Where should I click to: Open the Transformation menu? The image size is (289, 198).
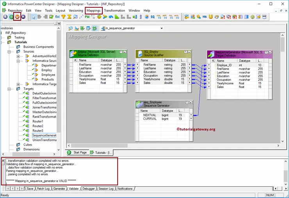[114, 11]
